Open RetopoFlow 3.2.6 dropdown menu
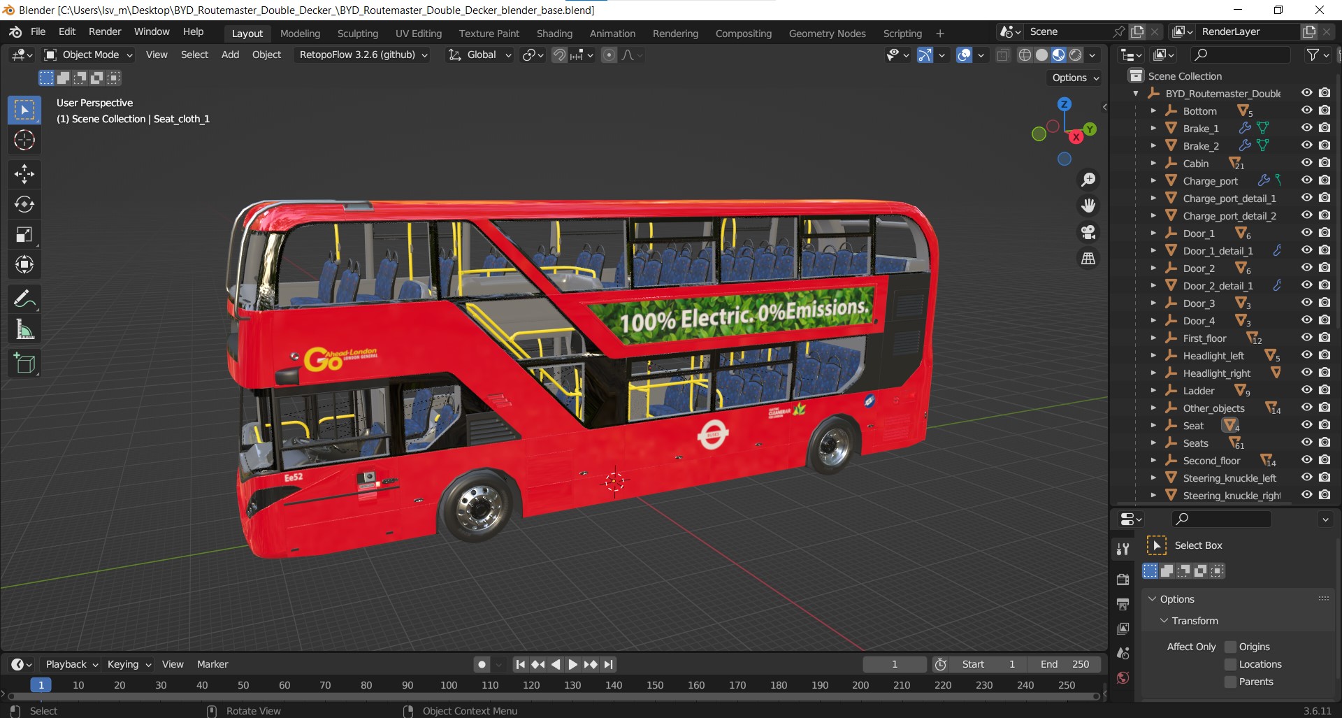This screenshot has height=718, width=1342. 363,55
